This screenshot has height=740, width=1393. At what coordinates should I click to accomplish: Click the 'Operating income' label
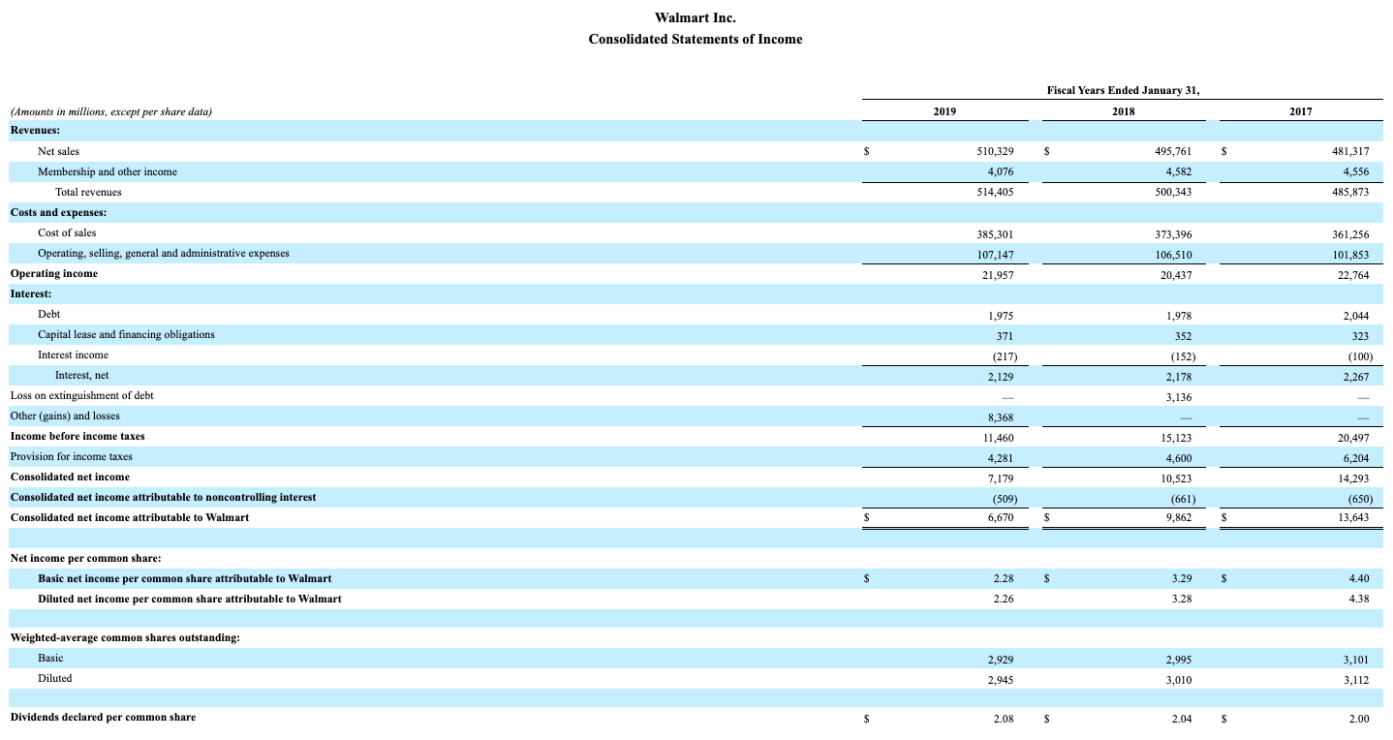click(x=54, y=273)
